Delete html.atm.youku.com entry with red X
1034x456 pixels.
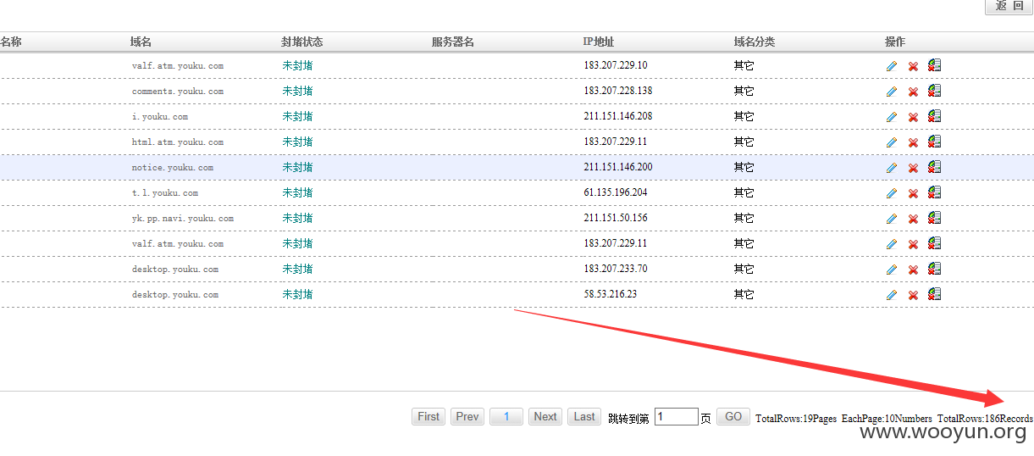coord(913,142)
